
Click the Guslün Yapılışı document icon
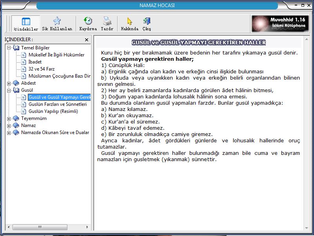[x=24, y=111]
